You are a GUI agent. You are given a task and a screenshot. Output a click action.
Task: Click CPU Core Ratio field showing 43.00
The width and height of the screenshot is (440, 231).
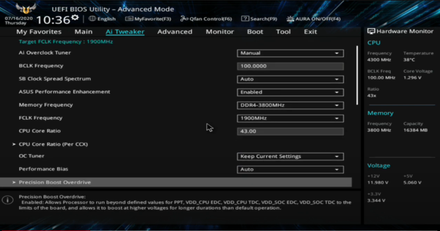(290, 131)
